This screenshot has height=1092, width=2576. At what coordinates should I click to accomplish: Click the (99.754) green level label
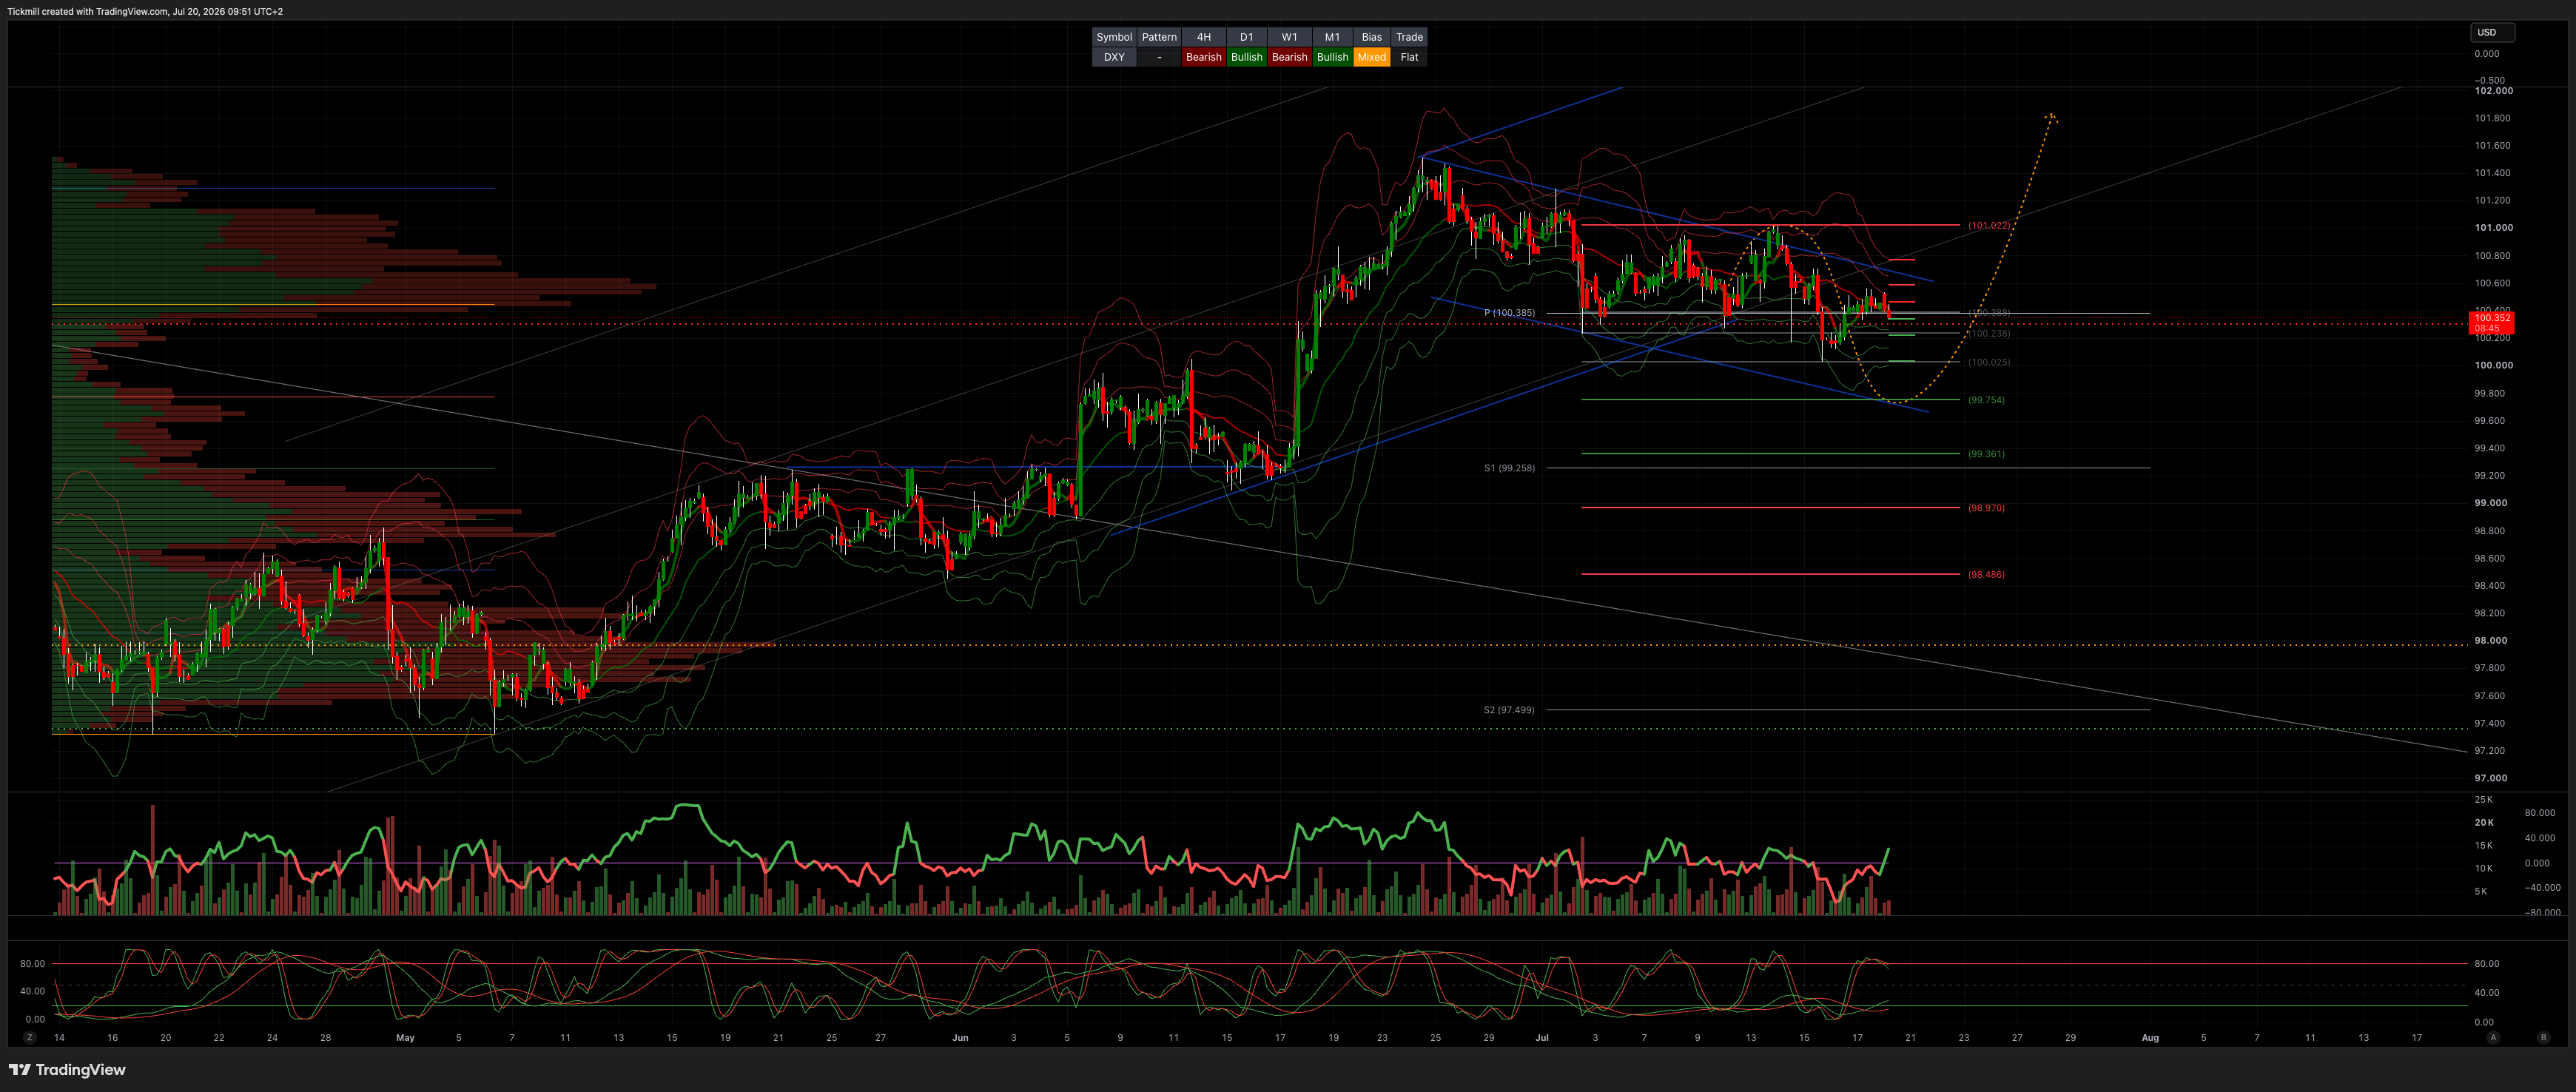(x=1986, y=400)
